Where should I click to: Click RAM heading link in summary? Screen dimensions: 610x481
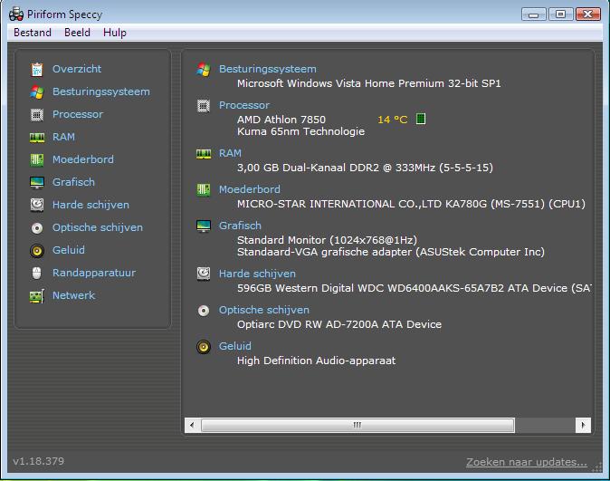pos(230,153)
